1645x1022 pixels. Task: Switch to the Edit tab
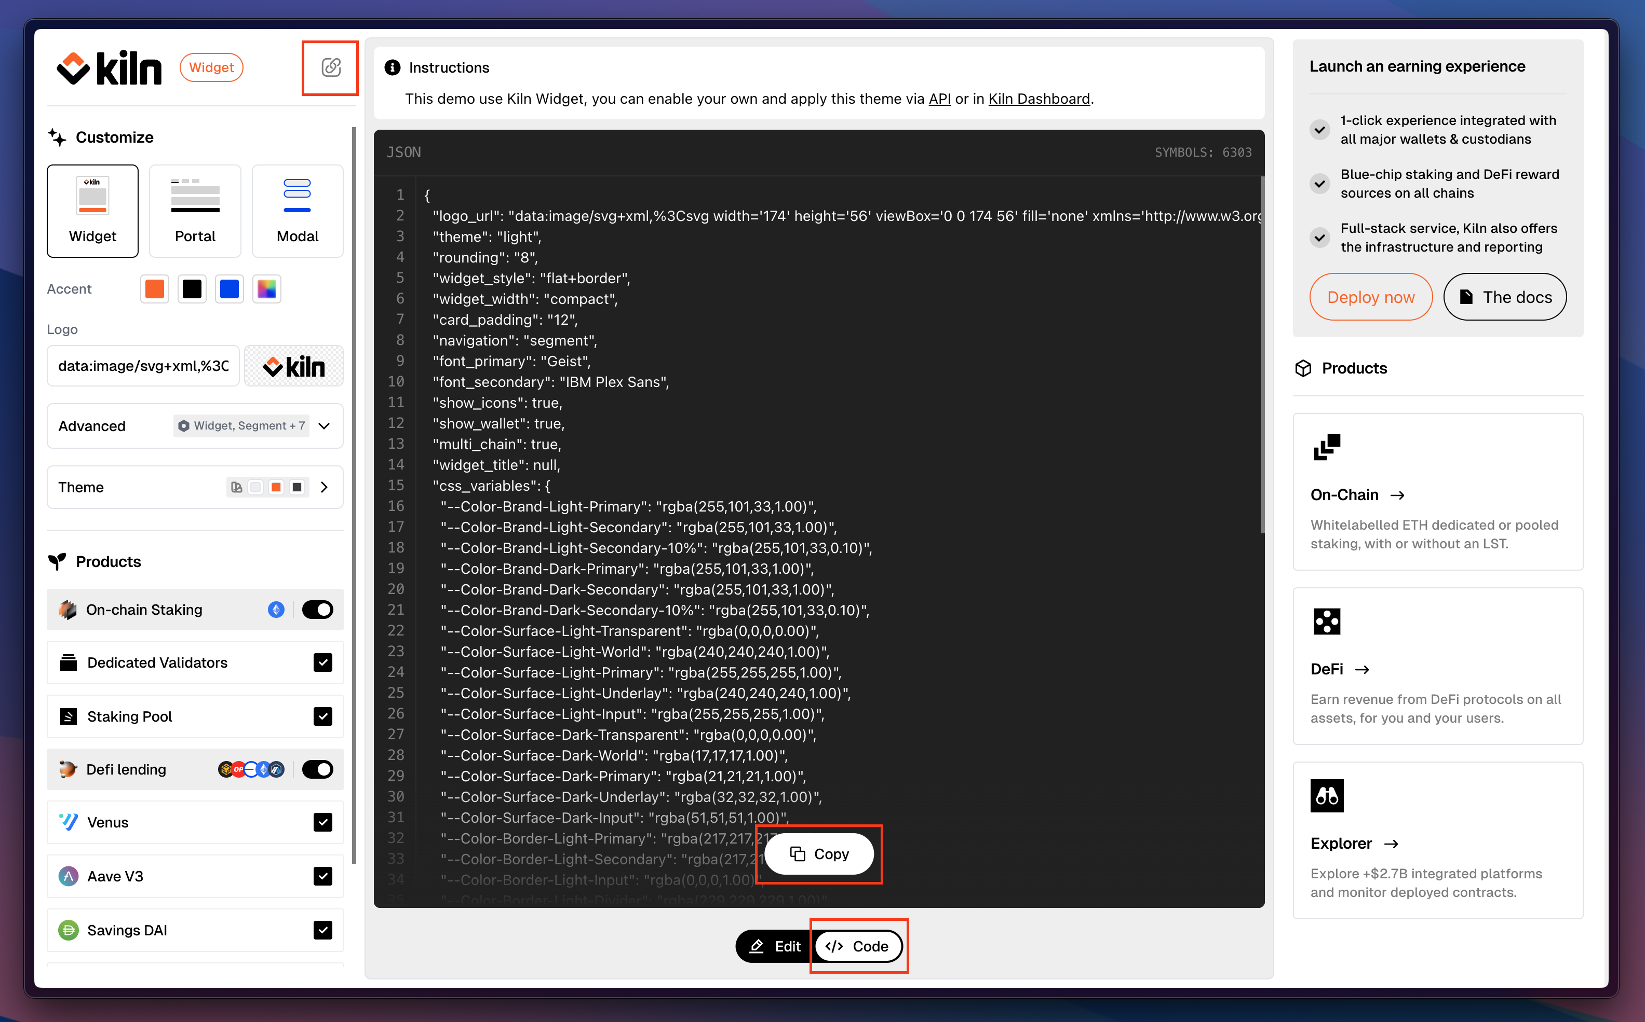pos(775,946)
